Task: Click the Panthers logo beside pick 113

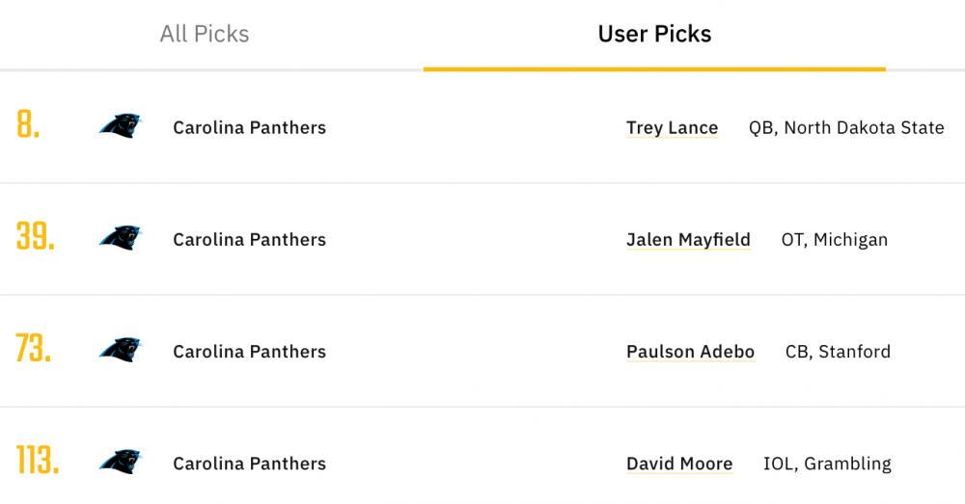Action: click(x=120, y=462)
